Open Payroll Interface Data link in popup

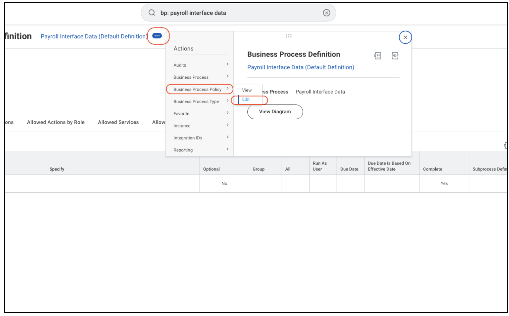coord(301,67)
